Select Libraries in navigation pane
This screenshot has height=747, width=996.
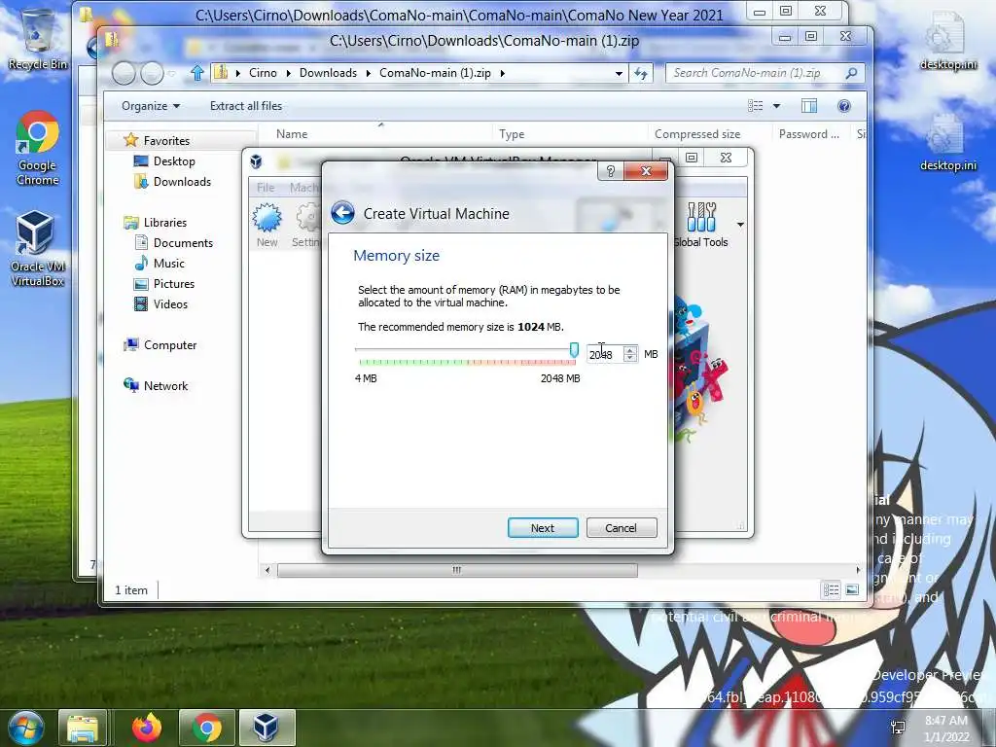click(165, 223)
